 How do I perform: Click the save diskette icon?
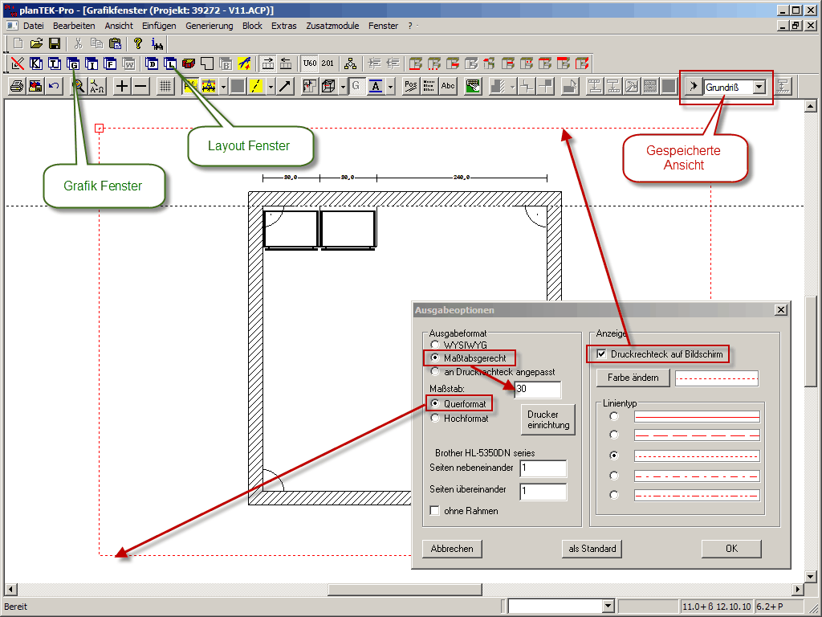click(x=55, y=43)
